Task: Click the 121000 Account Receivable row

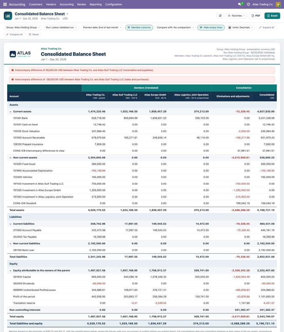Action: click(142, 138)
